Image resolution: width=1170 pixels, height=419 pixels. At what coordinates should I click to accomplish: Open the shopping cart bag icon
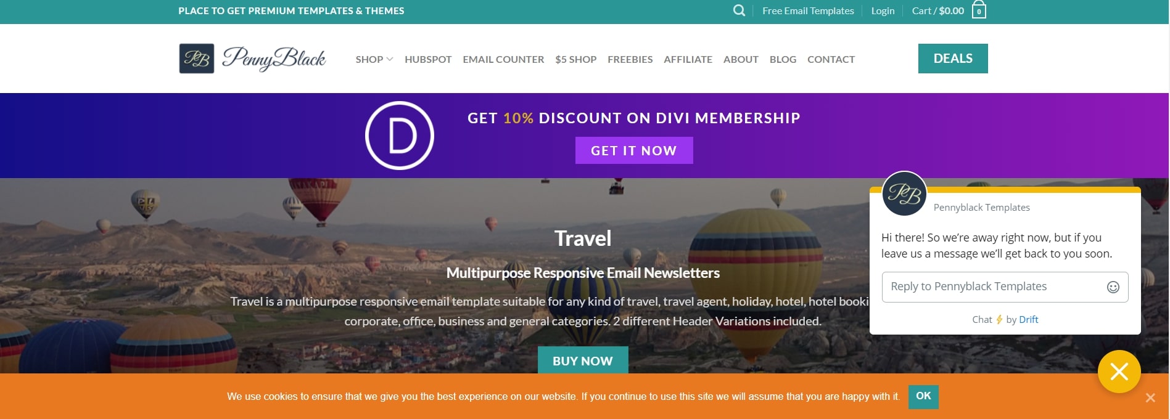[979, 10]
